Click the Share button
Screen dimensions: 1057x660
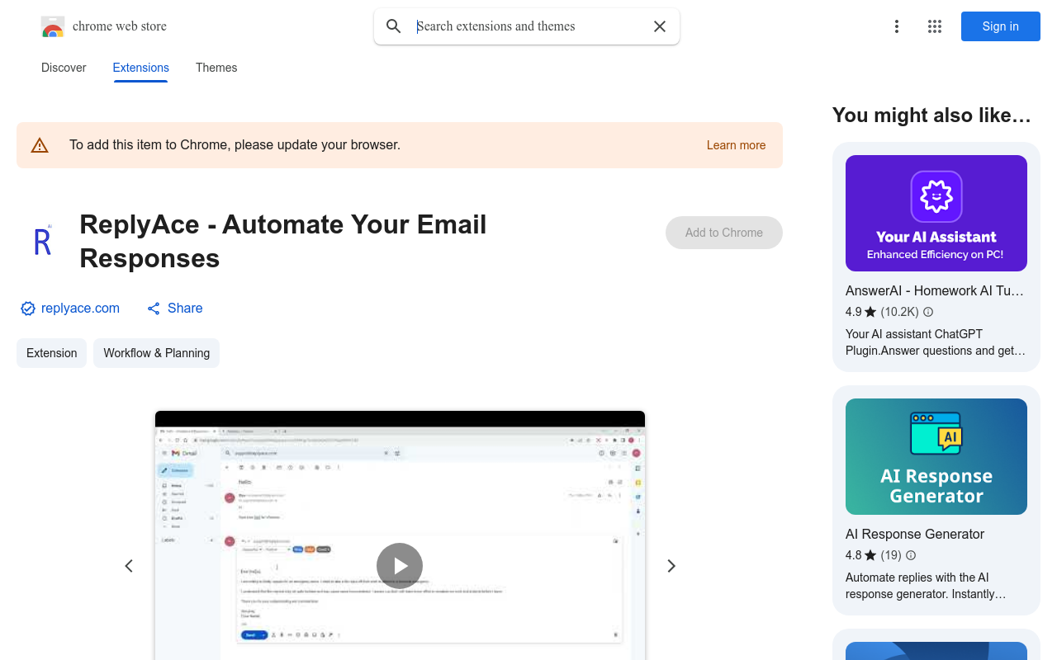[175, 308]
